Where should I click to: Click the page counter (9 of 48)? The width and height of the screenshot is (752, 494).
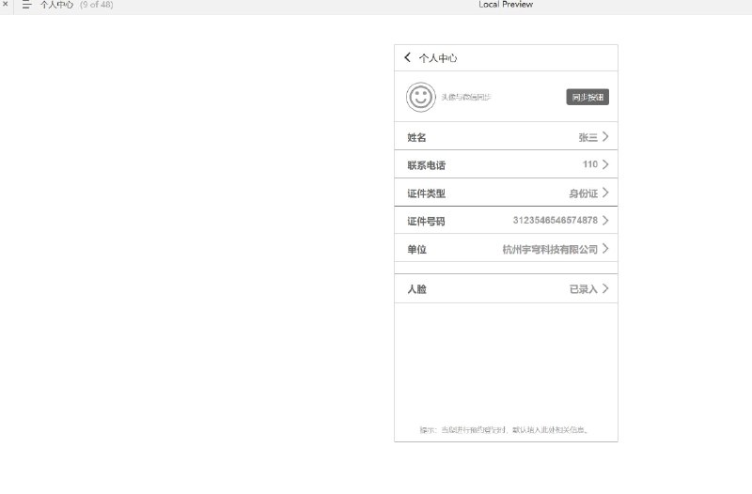(97, 5)
